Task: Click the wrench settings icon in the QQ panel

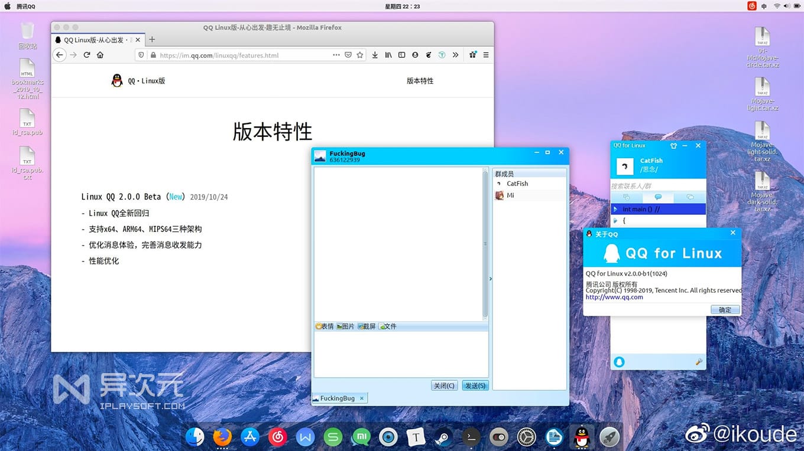Action: (699, 362)
